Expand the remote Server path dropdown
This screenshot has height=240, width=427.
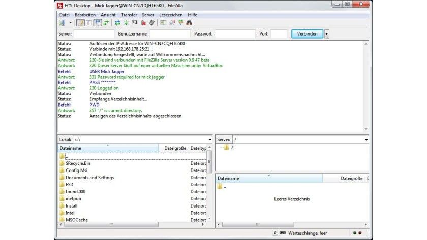pyautogui.click(x=367, y=140)
